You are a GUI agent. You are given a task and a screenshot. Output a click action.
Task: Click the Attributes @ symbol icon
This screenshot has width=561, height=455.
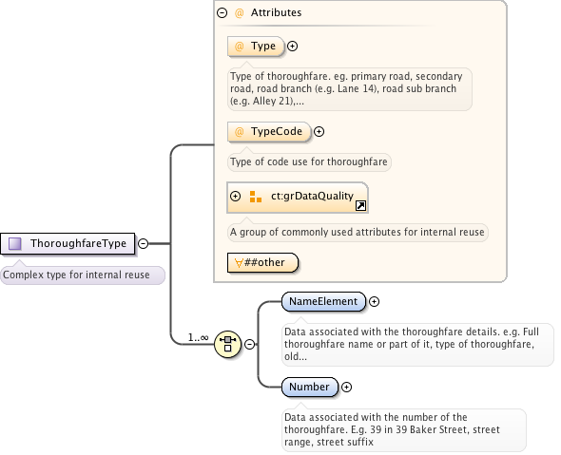(239, 13)
